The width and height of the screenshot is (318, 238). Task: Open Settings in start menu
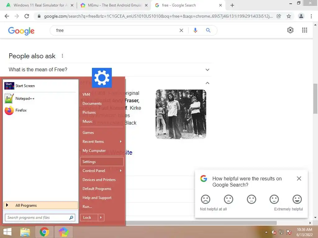click(102, 162)
